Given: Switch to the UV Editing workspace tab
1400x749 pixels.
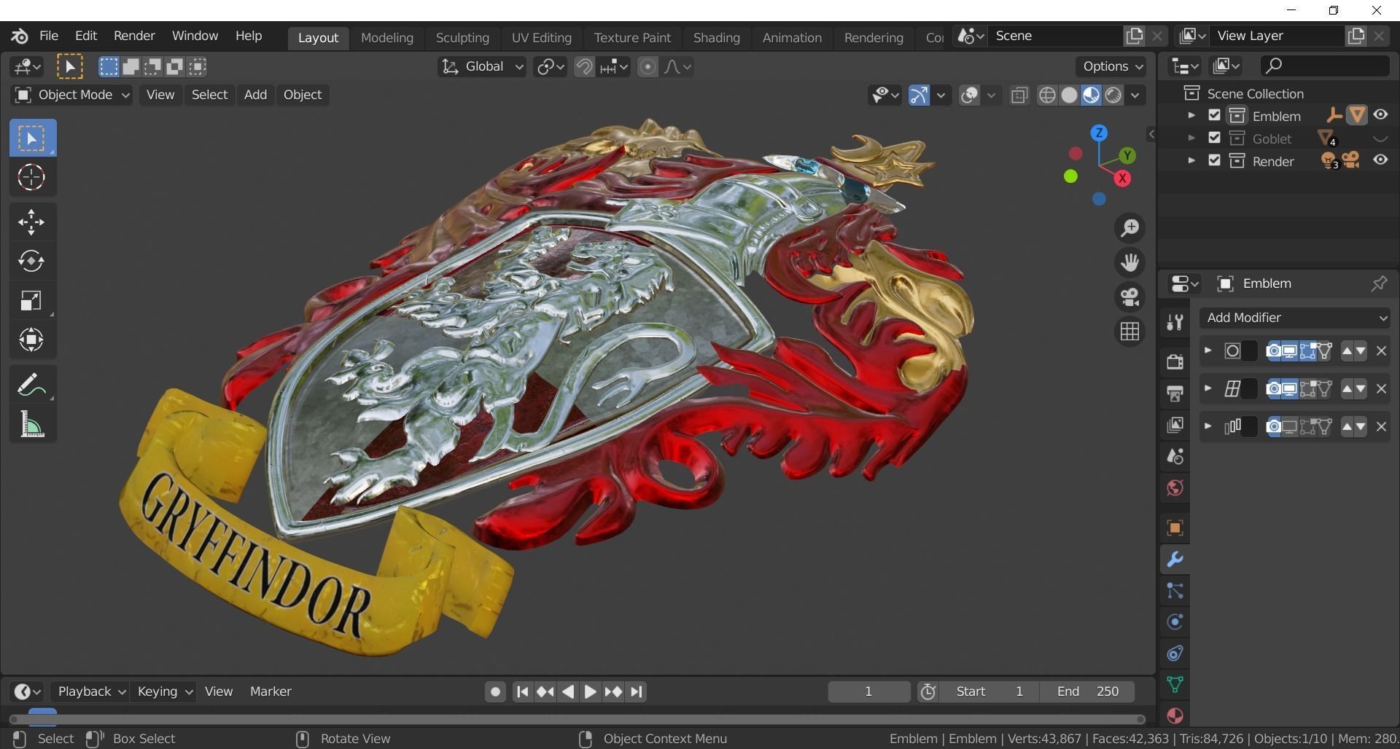Looking at the screenshot, I should [x=541, y=38].
